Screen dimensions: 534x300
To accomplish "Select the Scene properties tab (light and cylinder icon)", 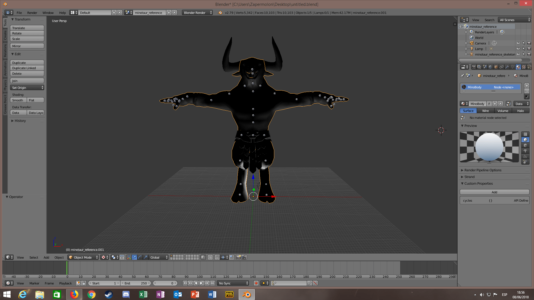I will (485, 67).
